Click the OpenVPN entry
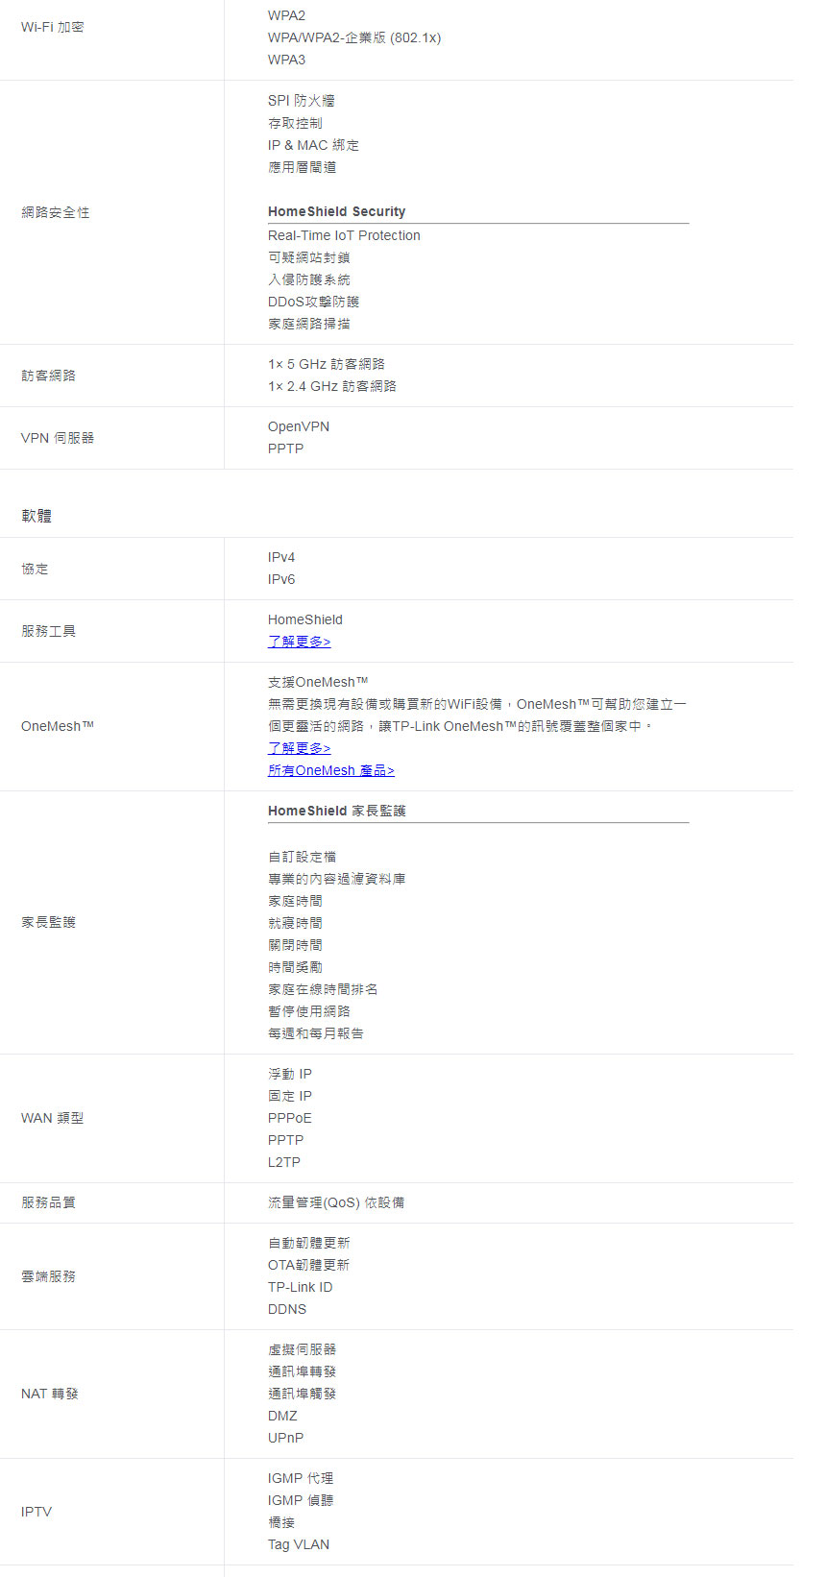826x1577 pixels. pos(299,426)
